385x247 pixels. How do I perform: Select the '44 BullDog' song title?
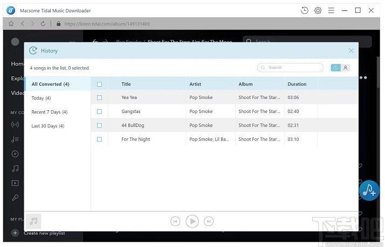point(133,125)
